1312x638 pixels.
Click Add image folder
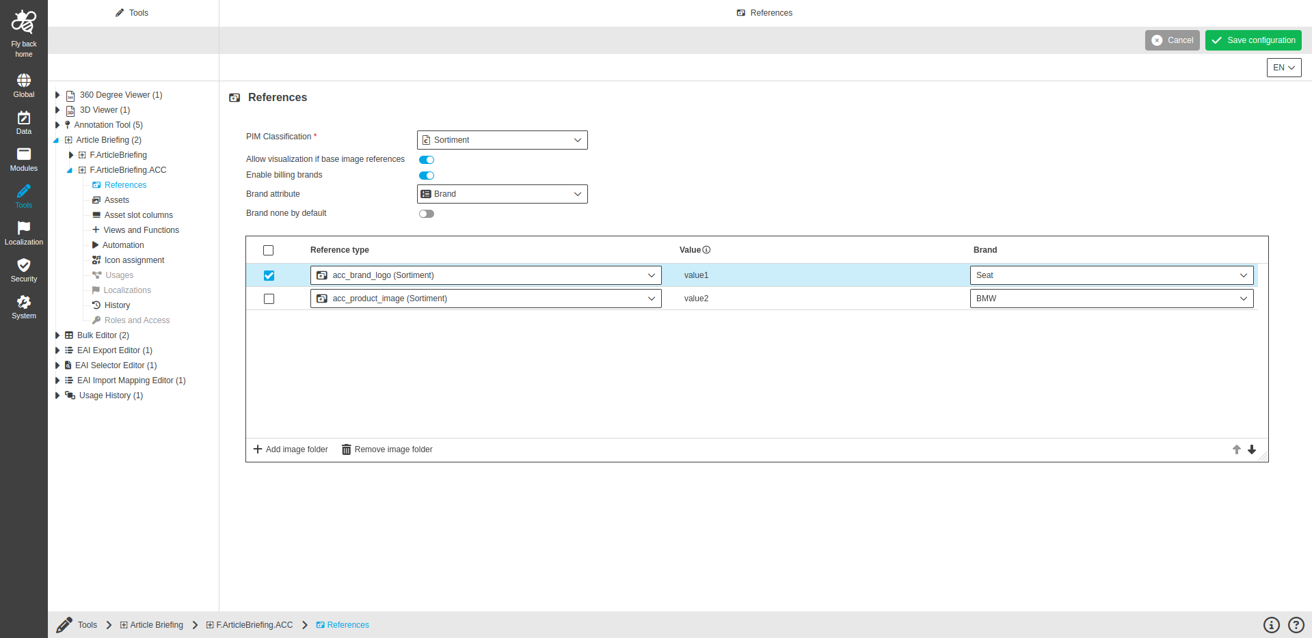coord(291,449)
